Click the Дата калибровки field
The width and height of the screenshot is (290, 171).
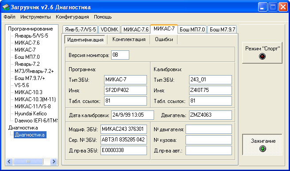click(x=132, y=115)
